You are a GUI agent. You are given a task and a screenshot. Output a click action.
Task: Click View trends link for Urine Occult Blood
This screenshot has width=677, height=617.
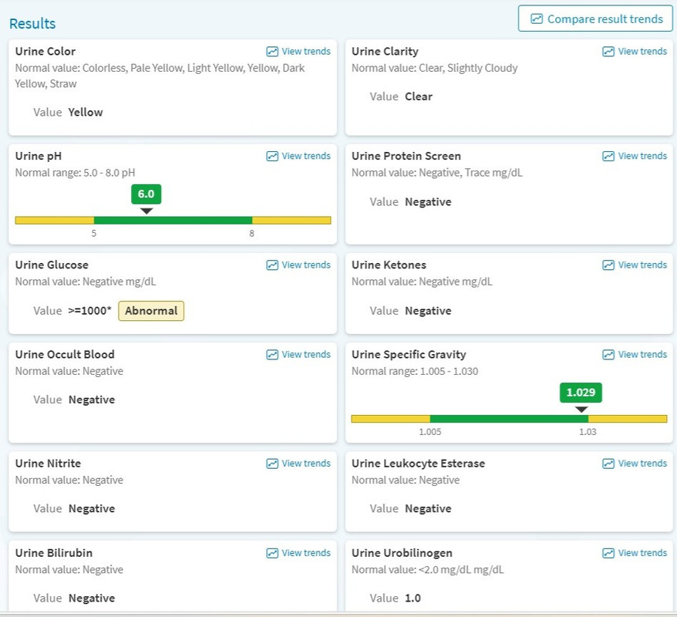tap(306, 355)
